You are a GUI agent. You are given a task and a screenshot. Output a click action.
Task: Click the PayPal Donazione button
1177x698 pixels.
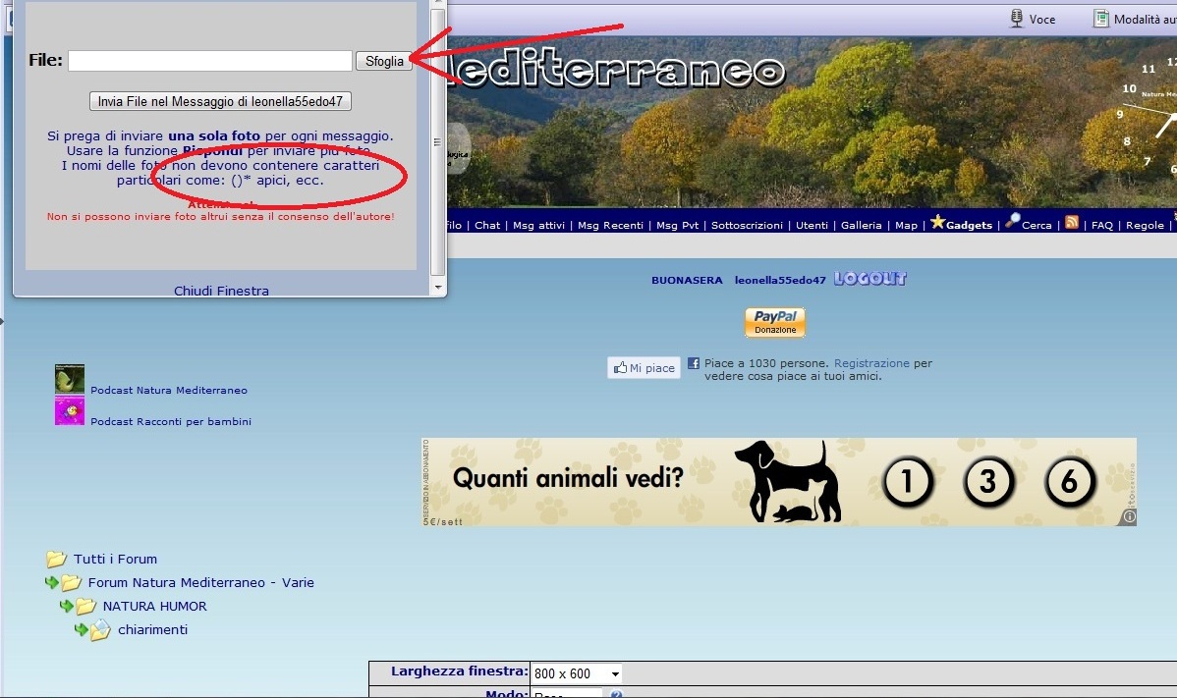(774, 322)
